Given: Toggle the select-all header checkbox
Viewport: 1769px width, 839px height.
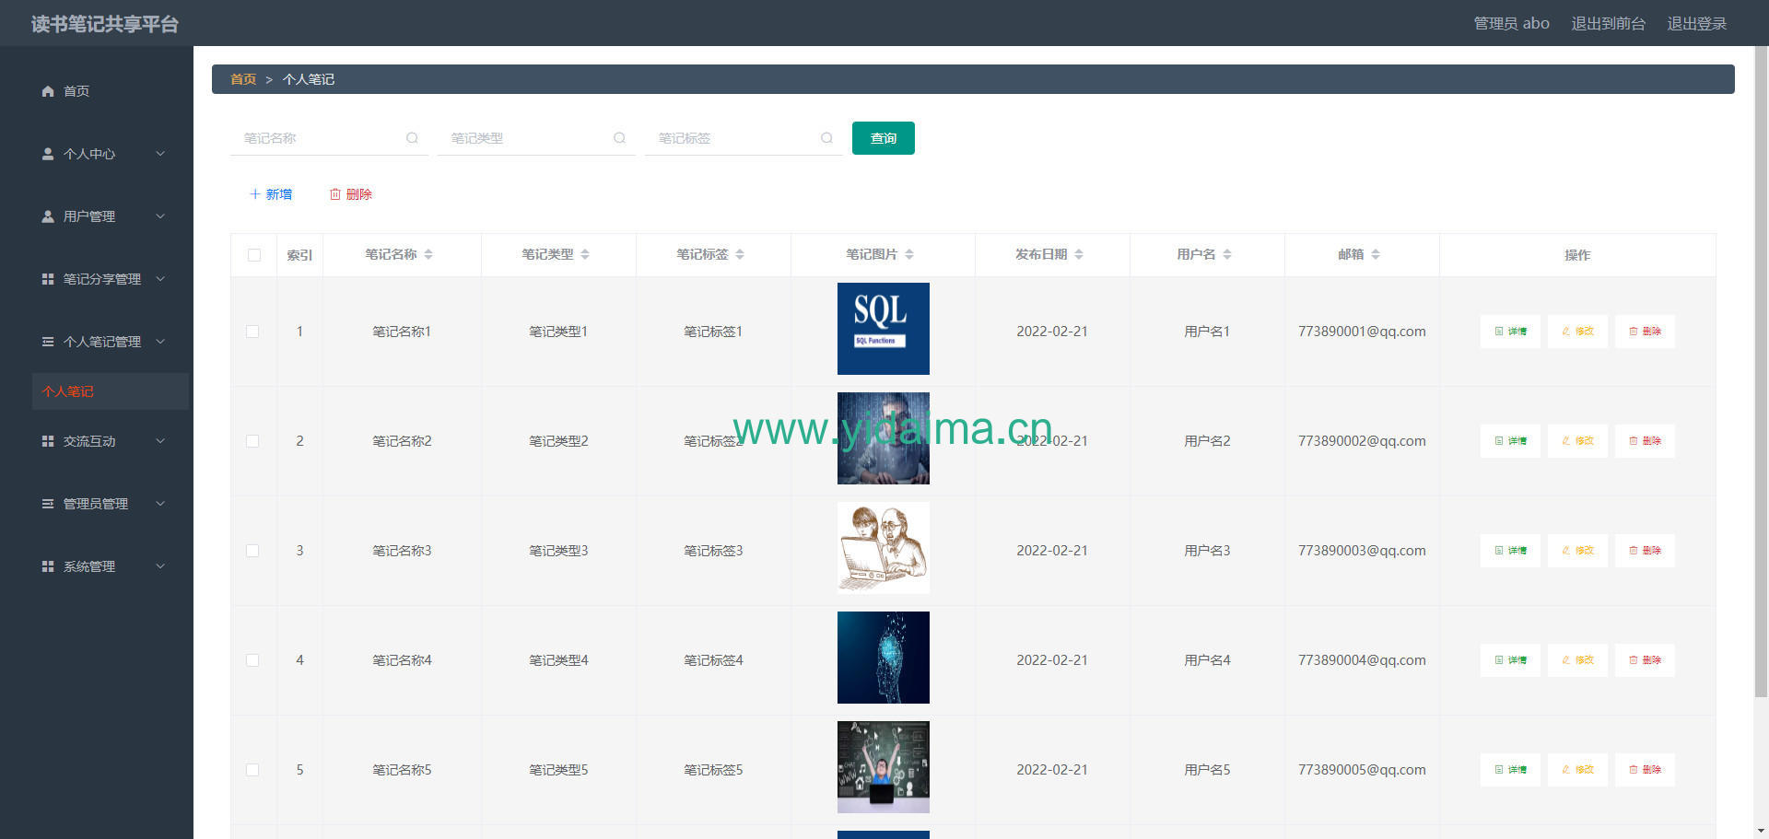Looking at the screenshot, I should tap(254, 255).
